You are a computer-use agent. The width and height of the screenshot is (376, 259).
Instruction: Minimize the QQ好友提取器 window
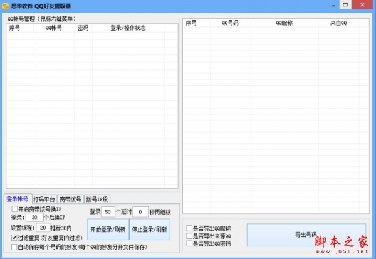pyautogui.click(x=333, y=5)
